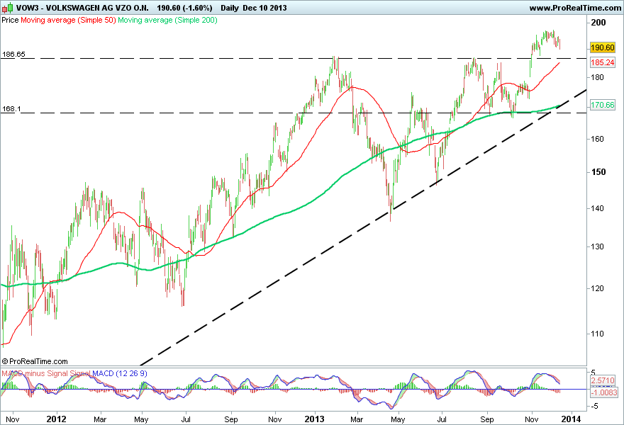Click the 168.1 support level label
This screenshot has height=425, width=624.
click(x=11, y=108)
